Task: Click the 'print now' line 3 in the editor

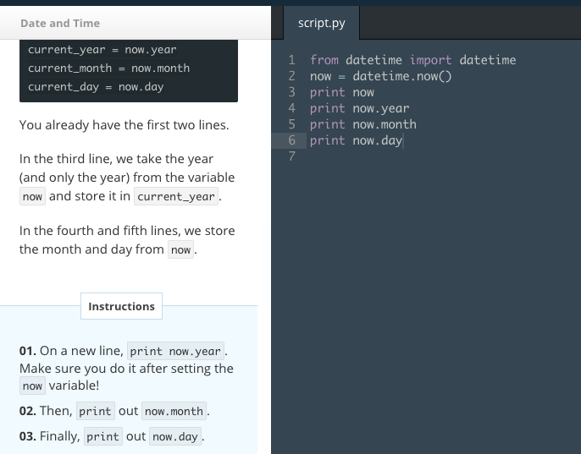Action: (x=341, y=92)
